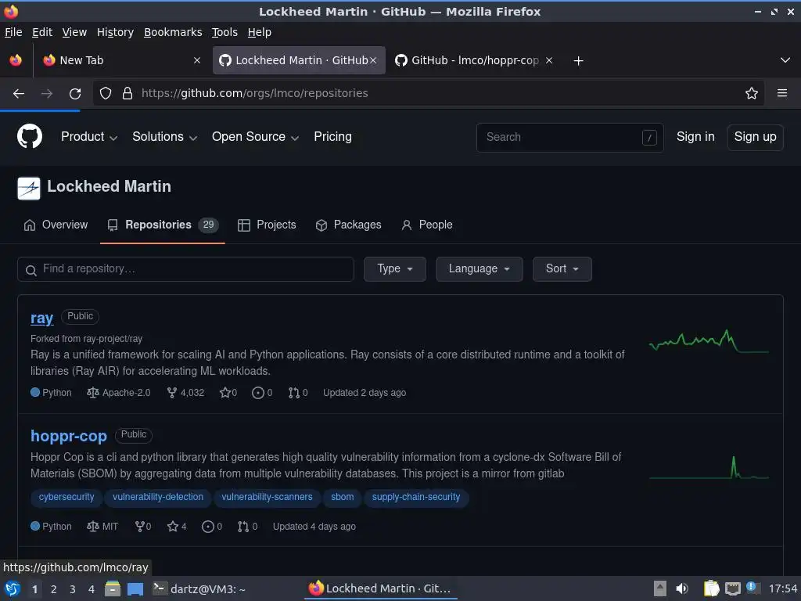Open the Sort dropdown
This screenshot has width=801, height=601.
pyautogui.click(x=562, y=269)
